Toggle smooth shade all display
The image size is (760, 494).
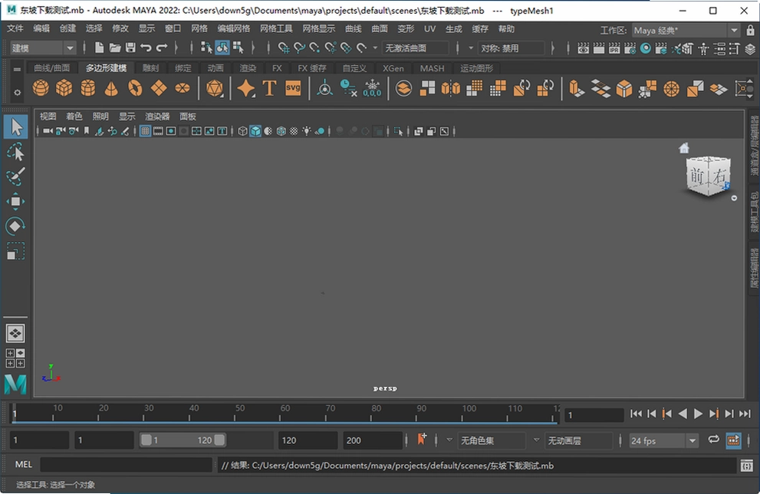[x=255, y=131]
